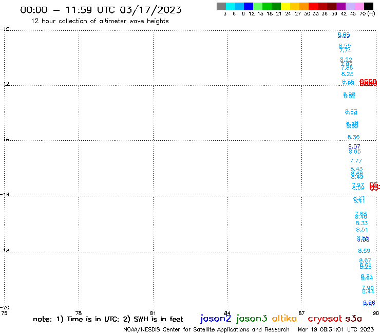Select the wave height value '8.22'
The image size is (380, 334).
[346, 60]
